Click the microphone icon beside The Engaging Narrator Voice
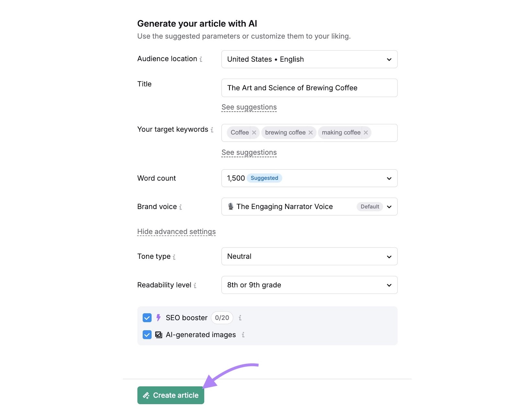Image resolution: width=518 pixels, height=420 pixels. [x=231, y=206]
